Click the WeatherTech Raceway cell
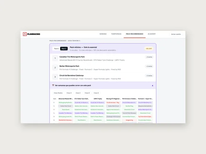 point(66,120)
